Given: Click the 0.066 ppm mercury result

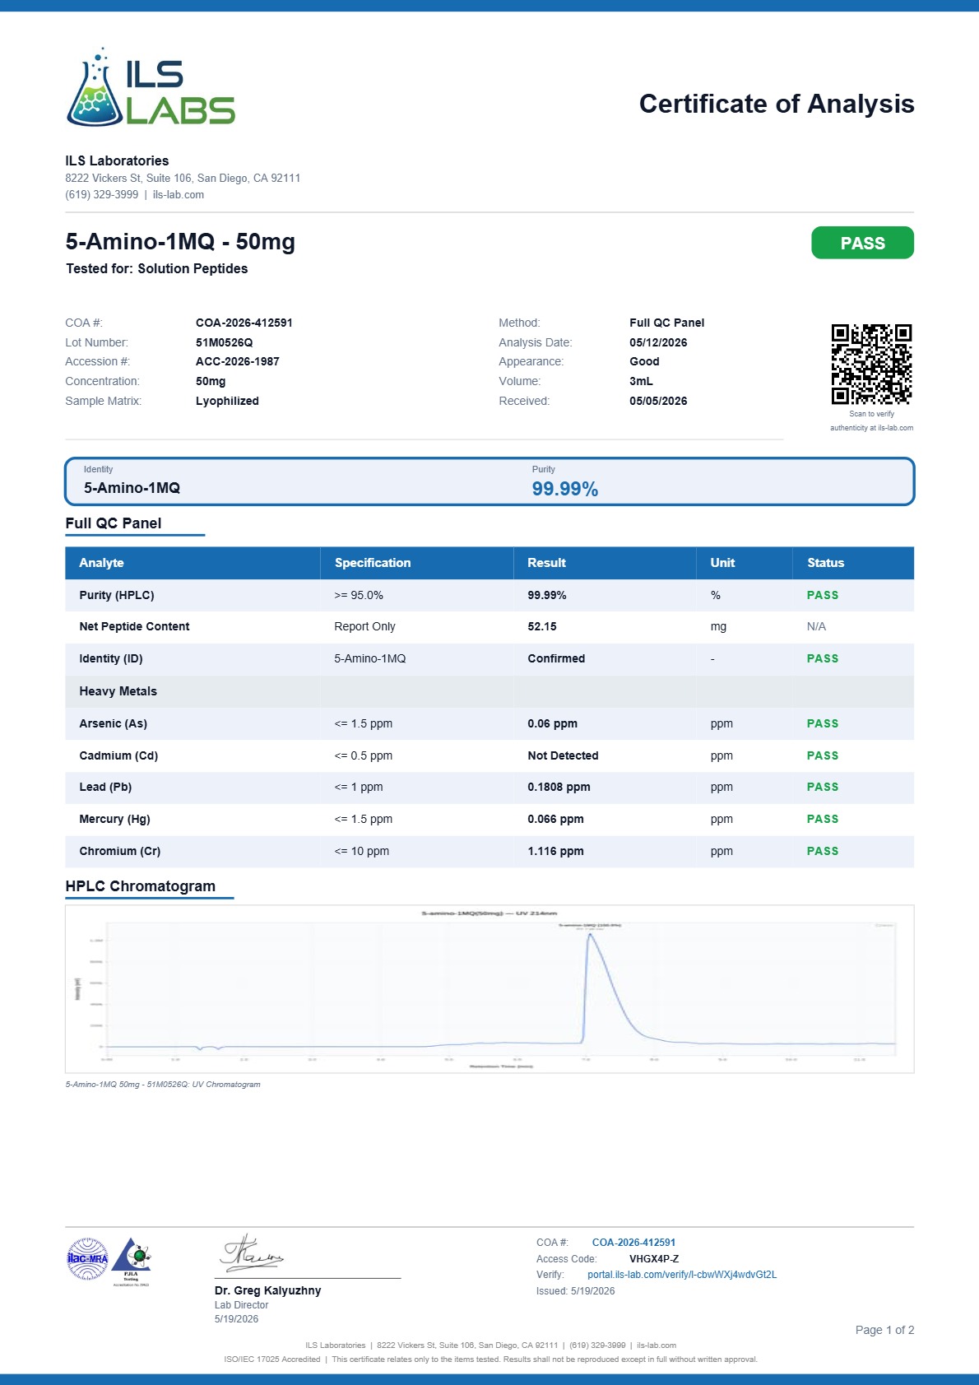Looking at the screenshot, I should (555, 819).
